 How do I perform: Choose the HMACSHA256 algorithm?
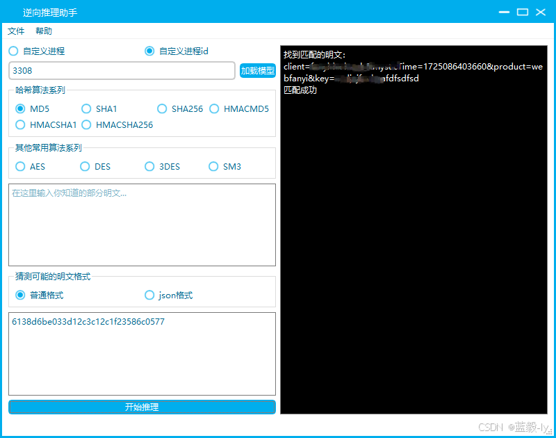pos(117,125)
